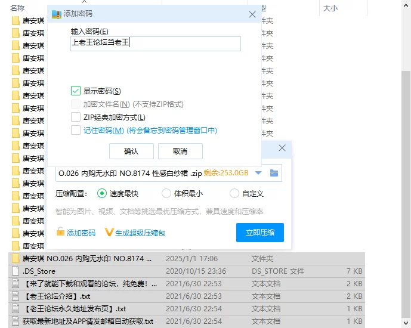Select the 体积最小 radio option

pos(166,193)
